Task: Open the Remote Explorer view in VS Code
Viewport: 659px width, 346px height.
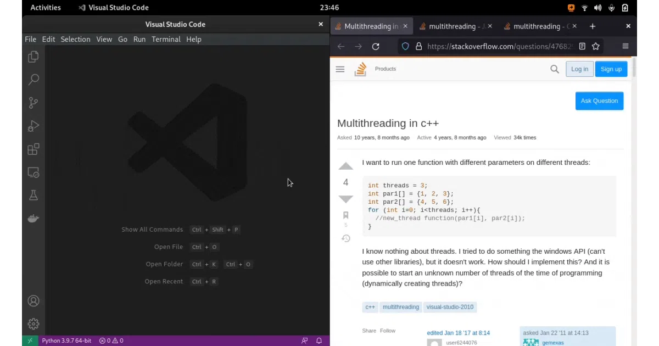Action: coord(33,172)
